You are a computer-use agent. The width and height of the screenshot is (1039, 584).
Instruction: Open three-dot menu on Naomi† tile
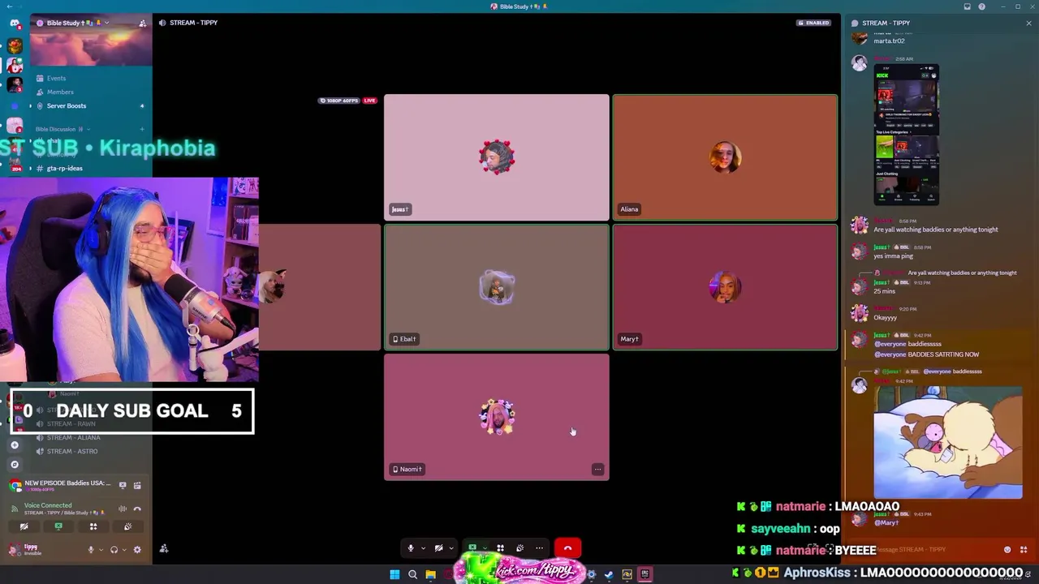(x=597, y=469)
